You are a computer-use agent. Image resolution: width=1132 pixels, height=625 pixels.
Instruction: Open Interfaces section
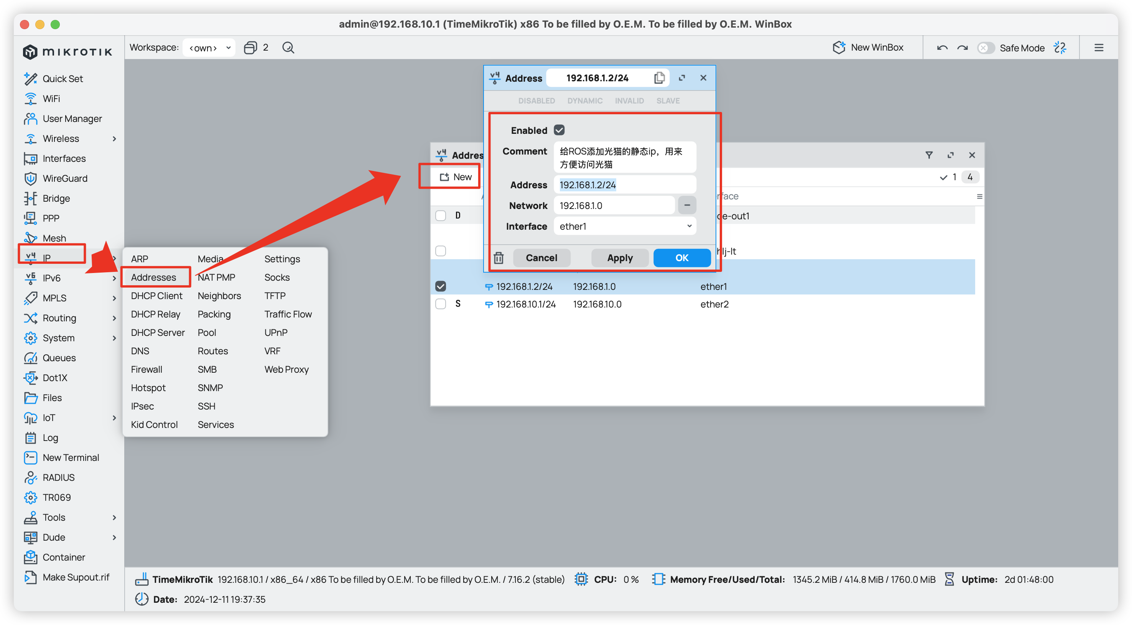pyautogui.click(x=64, y=158)
